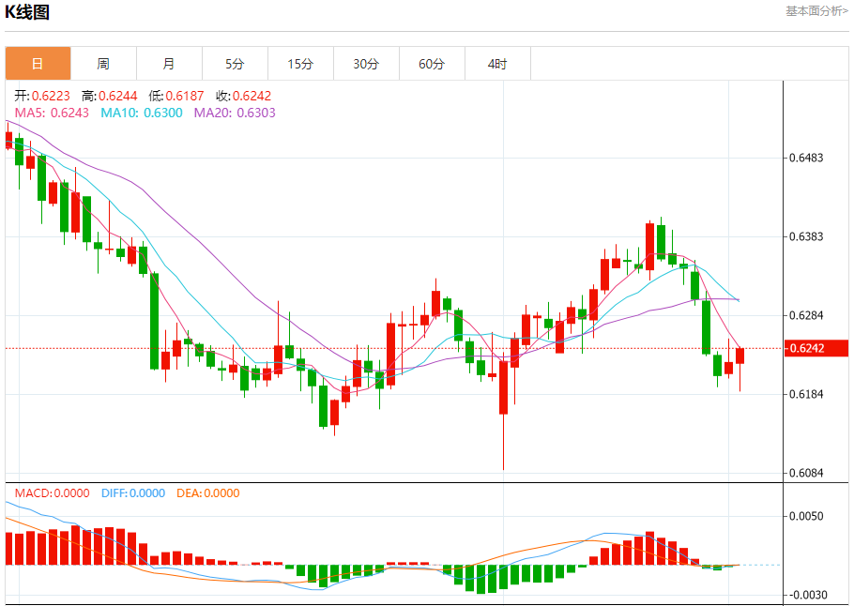This screenshot has height=606, width=854.
Task: Click the red 0.6242 current price tag
Action: click(x=816, y=348)
